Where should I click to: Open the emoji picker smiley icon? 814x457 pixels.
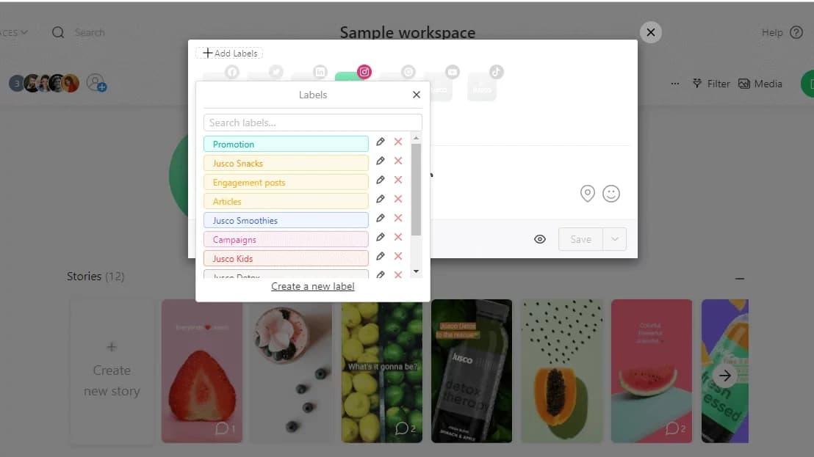[610, 194]
